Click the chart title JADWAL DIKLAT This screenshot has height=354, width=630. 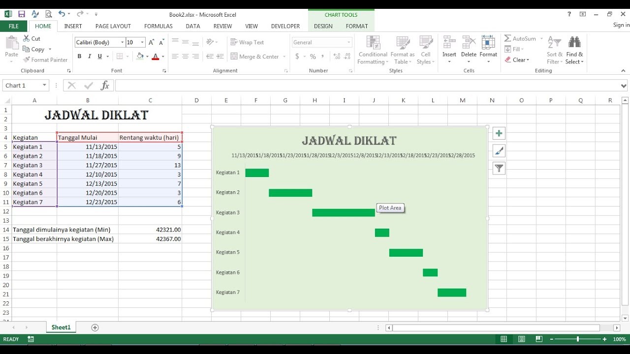[349, 141]
